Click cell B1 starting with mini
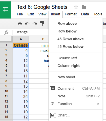The width and height of the screenshot is (106, 121). (39, 45)
